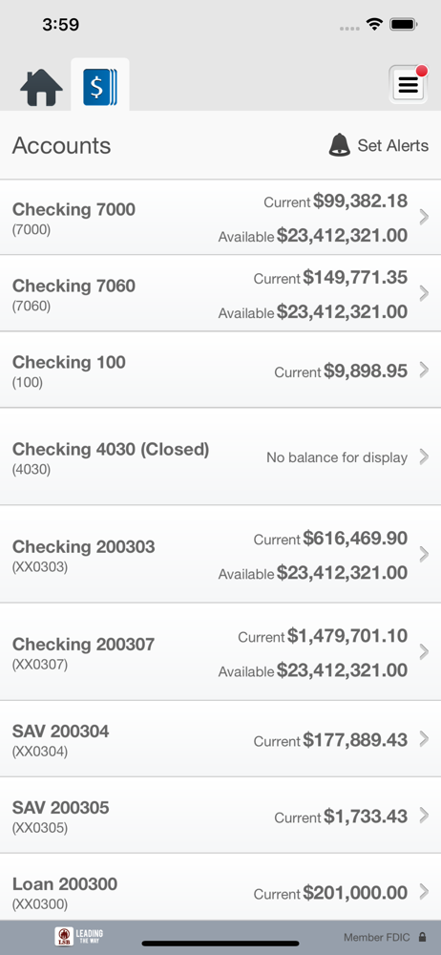
Task: Open the hamburger menu with red notification
Action: [409, 84]
